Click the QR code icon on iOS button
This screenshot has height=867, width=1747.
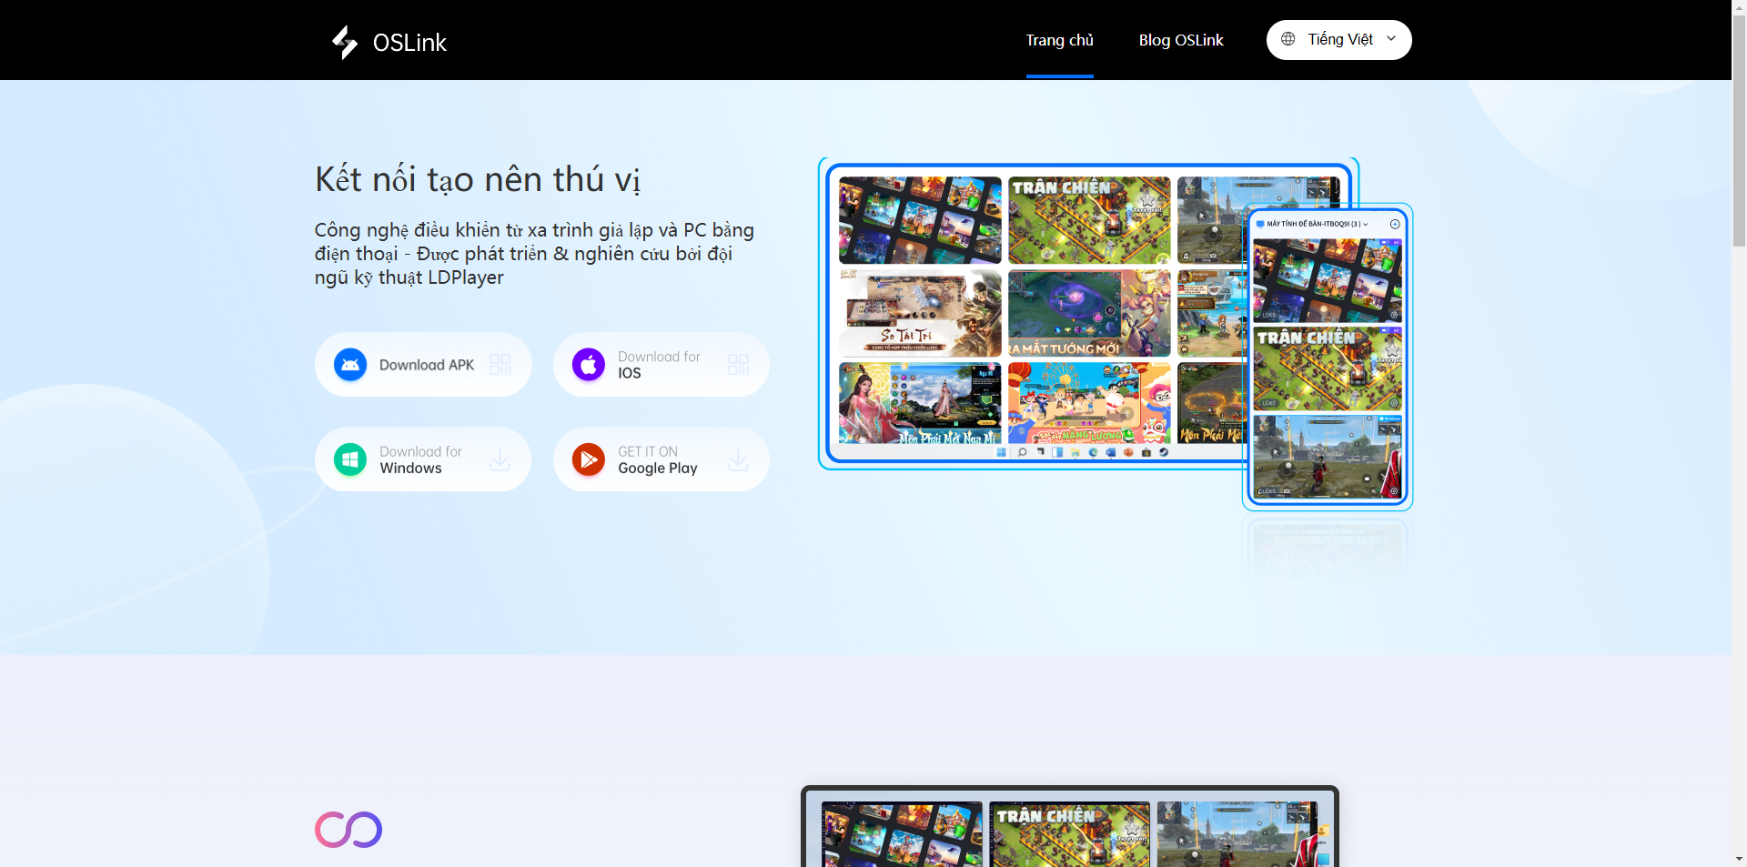738,365
